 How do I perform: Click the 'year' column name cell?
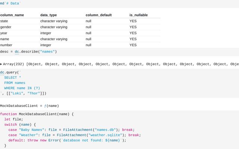point(4,33)
